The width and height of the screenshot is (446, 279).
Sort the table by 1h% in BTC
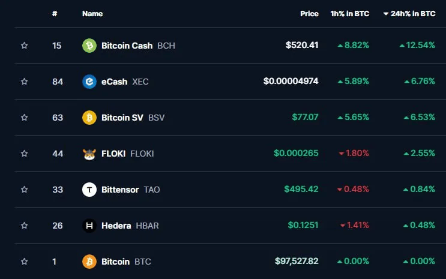[x=350, y=14]
